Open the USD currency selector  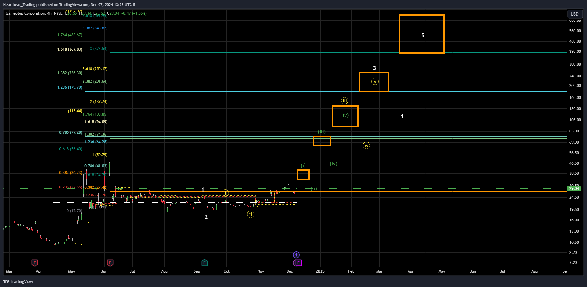(575, 14)
